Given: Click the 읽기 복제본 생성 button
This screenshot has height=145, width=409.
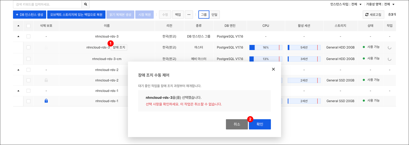Looking at the screenshot, I should [120, 15].
